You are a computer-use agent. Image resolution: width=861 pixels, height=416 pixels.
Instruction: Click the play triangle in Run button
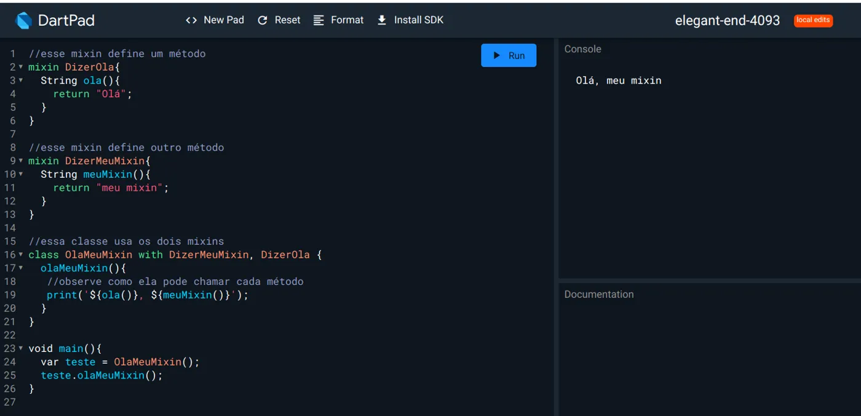(x=497, y=55)
